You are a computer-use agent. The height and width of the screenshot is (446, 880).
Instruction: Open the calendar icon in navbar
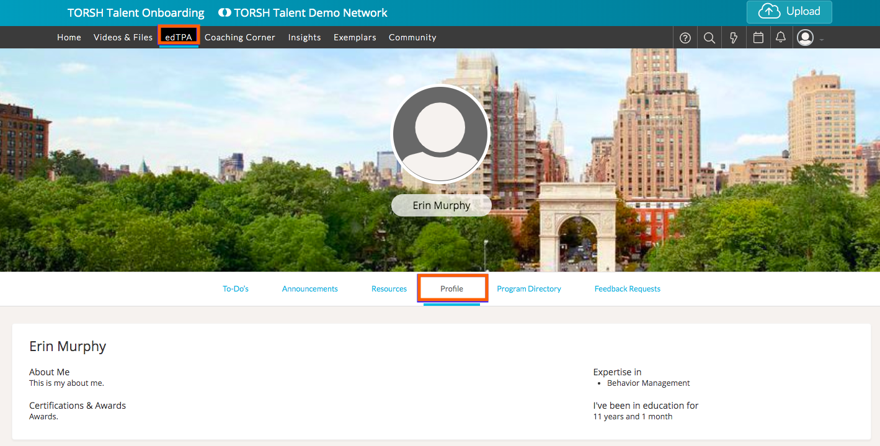[758, 38]
